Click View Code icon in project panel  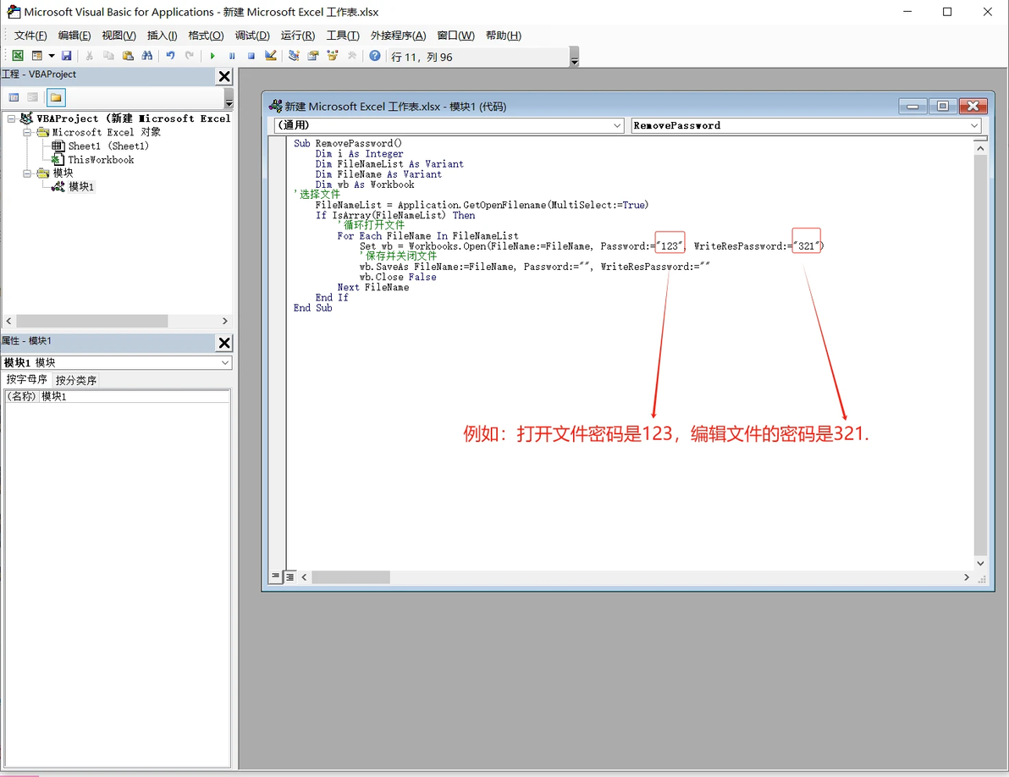coord(14,98)
